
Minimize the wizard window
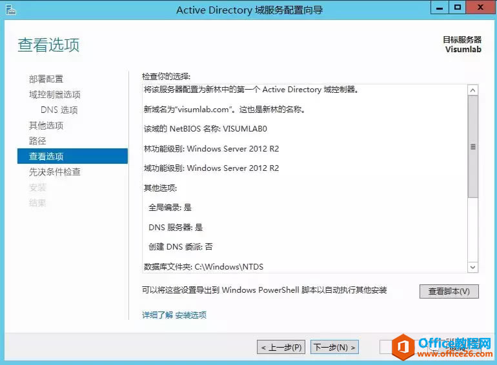[440, 7]
